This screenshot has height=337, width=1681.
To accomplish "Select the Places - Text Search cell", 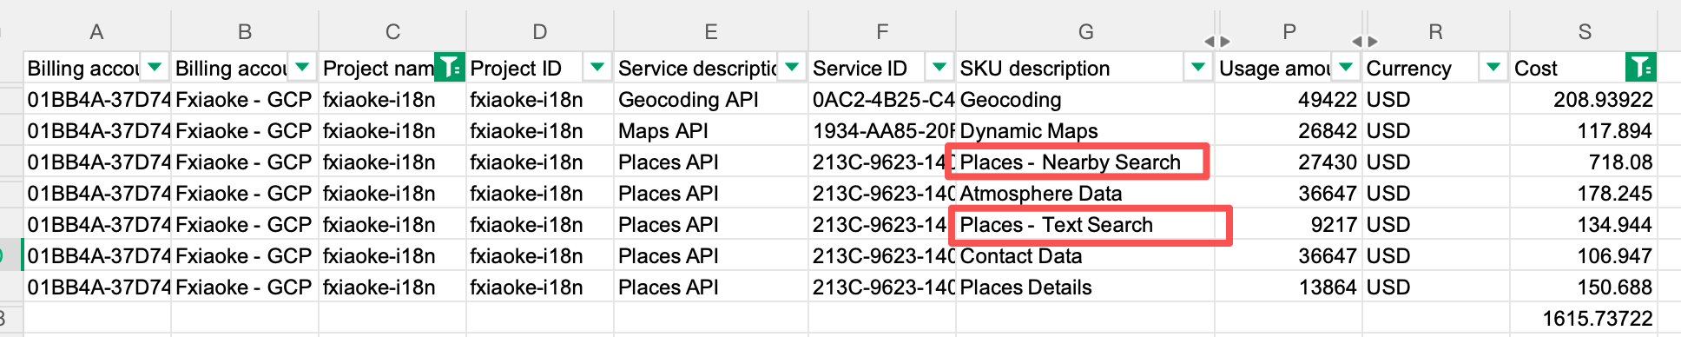I will [x=1085, y=224].
